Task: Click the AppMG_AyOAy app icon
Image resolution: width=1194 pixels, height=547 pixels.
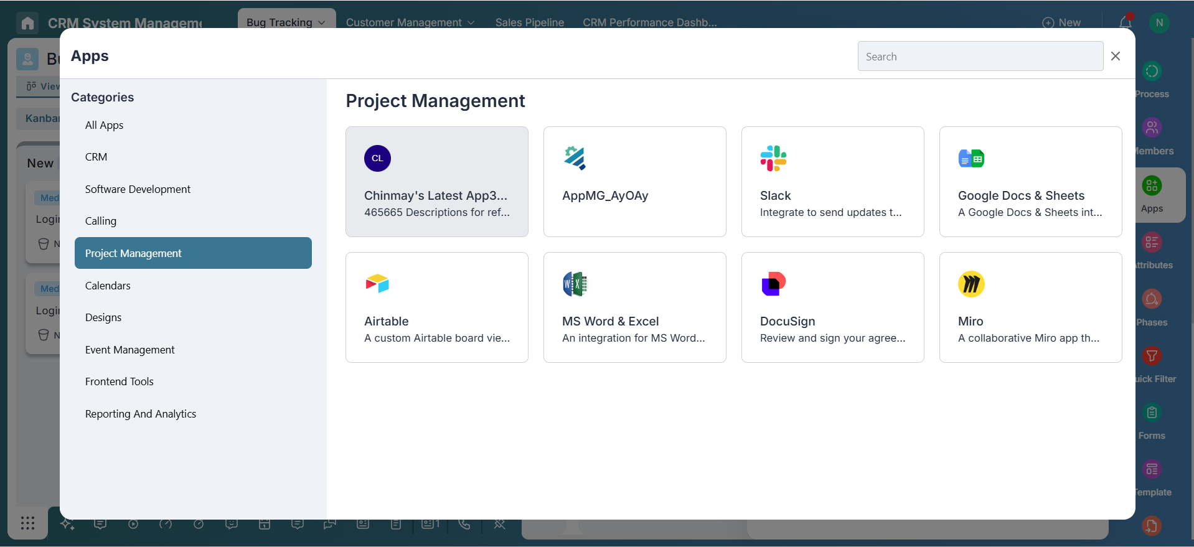Action: tap(575, 158)
